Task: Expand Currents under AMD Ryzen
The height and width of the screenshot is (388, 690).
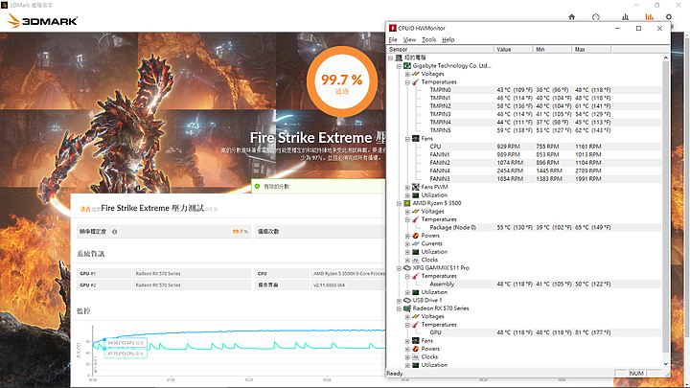Action: [407, 243]
